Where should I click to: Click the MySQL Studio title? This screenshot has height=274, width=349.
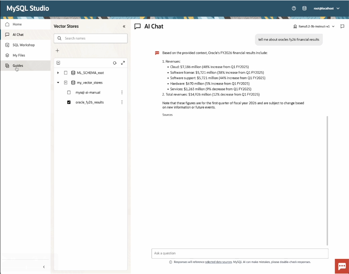pyautogui.click(x=28, y=8)
